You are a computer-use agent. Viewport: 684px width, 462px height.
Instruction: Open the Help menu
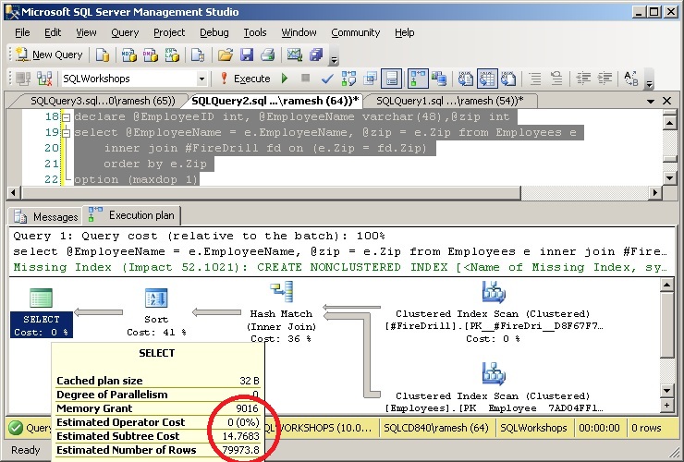404,32
